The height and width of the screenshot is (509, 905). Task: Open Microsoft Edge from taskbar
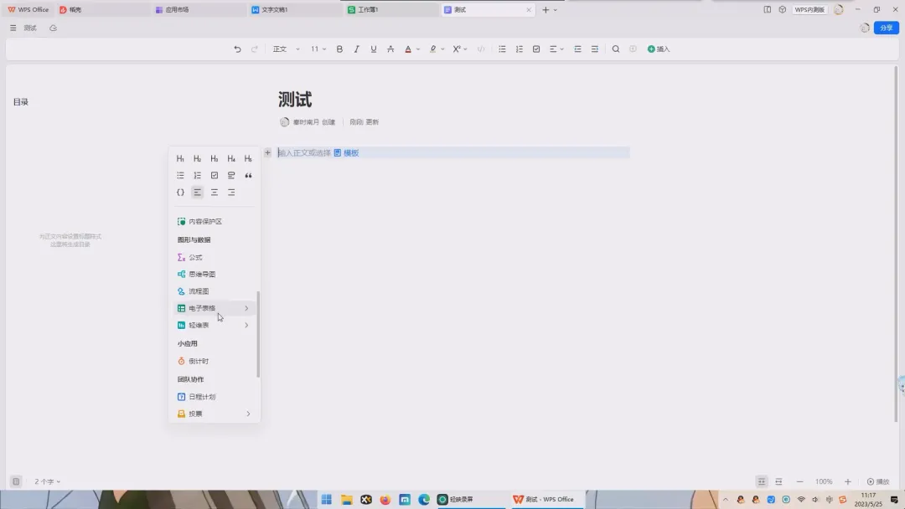click(424, 499)
